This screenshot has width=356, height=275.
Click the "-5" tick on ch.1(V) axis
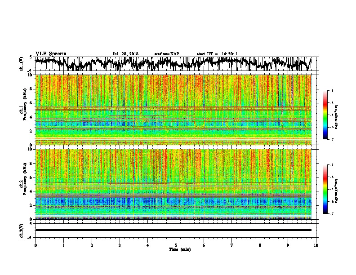pos(30,71)
